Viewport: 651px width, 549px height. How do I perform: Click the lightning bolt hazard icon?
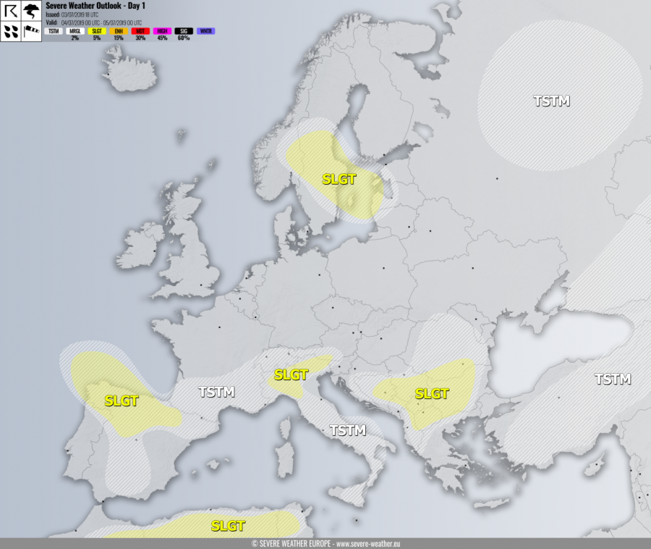(11, 11)
